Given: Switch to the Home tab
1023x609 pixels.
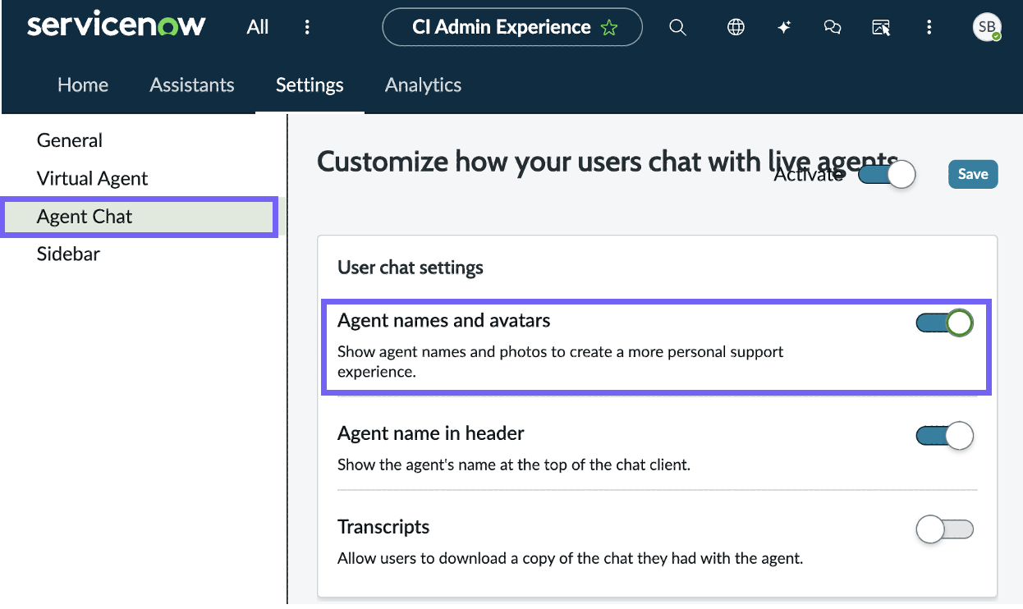Looking at the screenshot, I should tap(83, 85).
